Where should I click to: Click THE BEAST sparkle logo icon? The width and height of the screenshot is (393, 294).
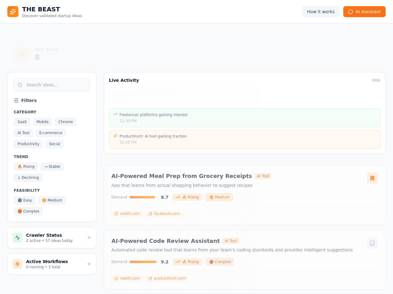tap(13, 12)
